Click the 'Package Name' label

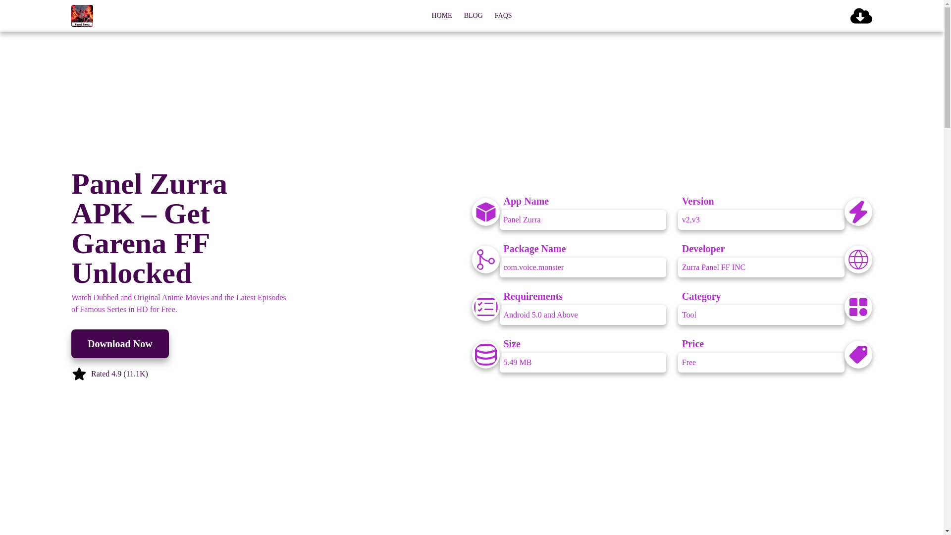click(534, 249)
